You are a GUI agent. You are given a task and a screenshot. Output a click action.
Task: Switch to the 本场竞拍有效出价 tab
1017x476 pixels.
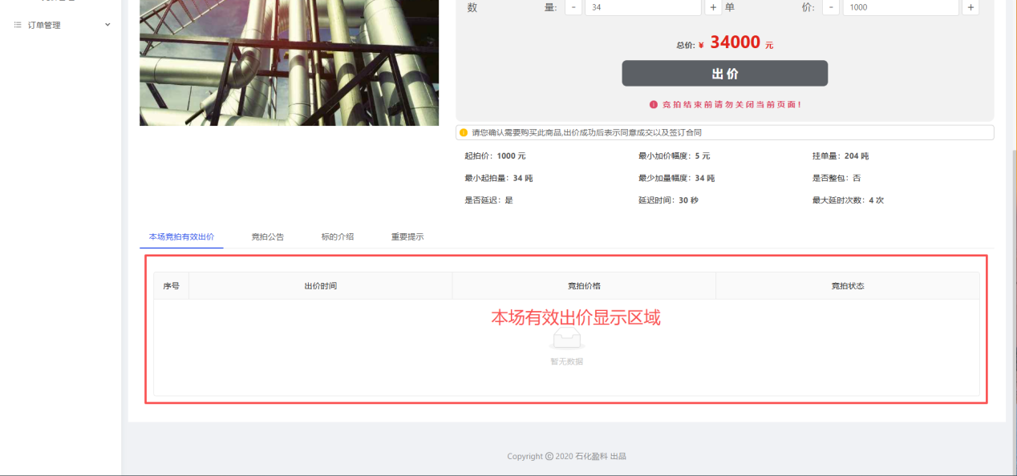(181, 237)
